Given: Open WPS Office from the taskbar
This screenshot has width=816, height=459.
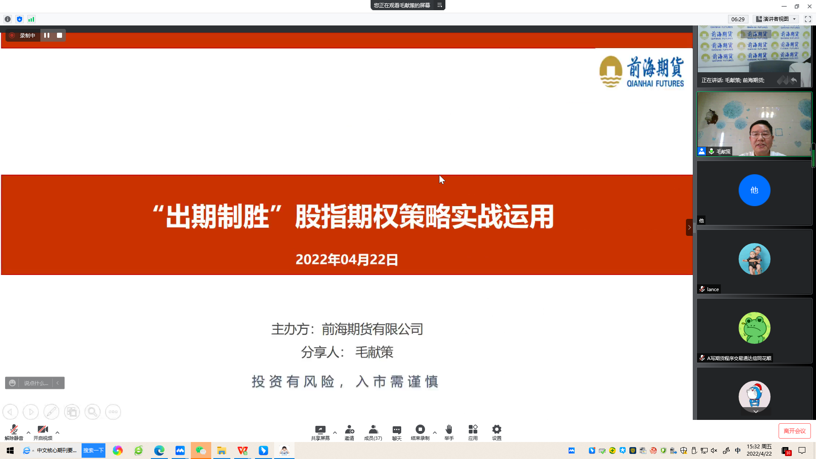Looking at the screenshot, I should pos(242,450).
